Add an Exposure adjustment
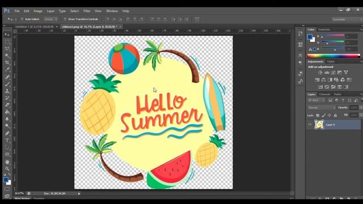The image size is (363, 204). tap(340, 73)
